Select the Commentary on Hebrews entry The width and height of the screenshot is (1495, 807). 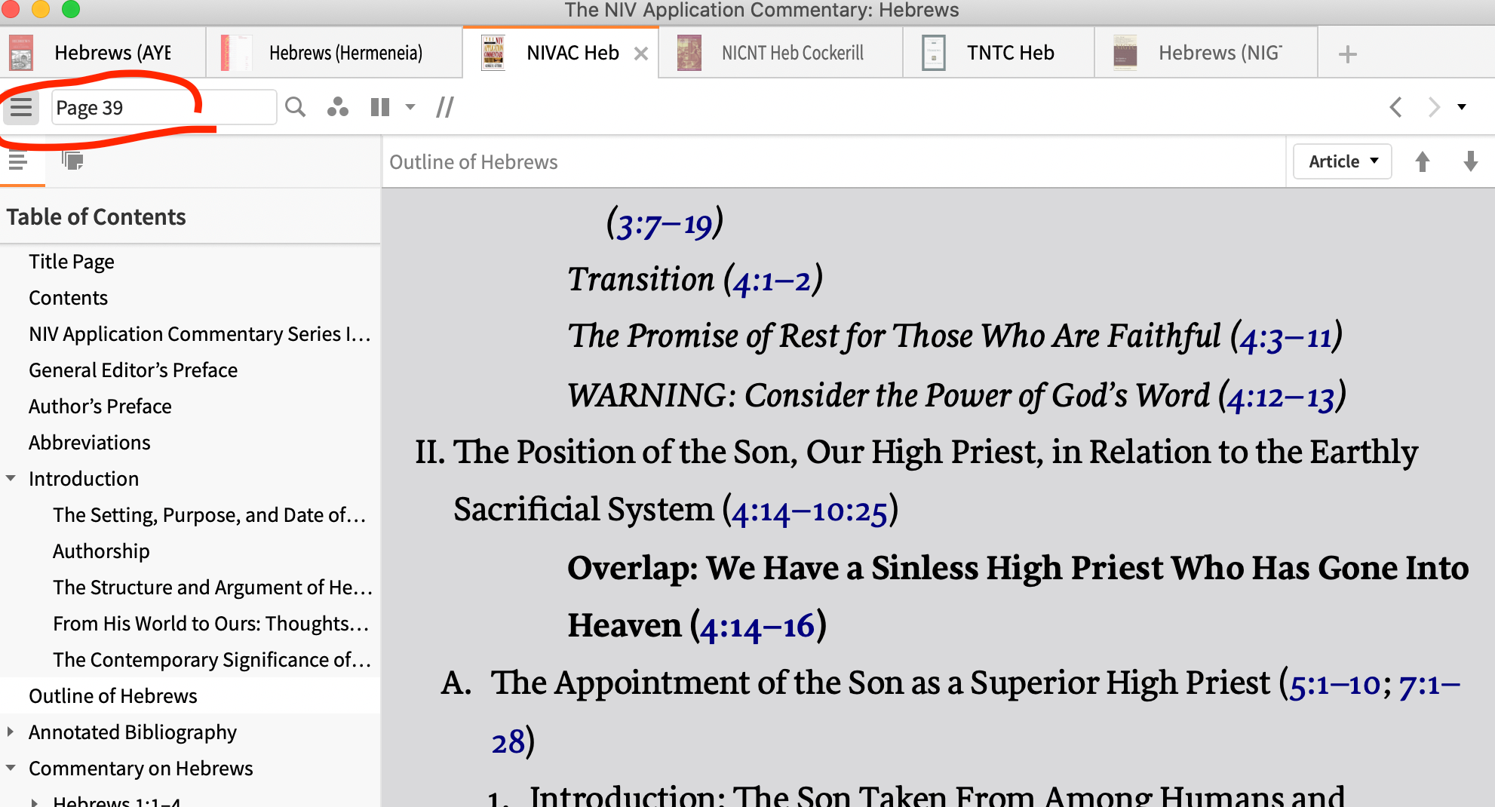pyautogui.click(x=140, y=769)
